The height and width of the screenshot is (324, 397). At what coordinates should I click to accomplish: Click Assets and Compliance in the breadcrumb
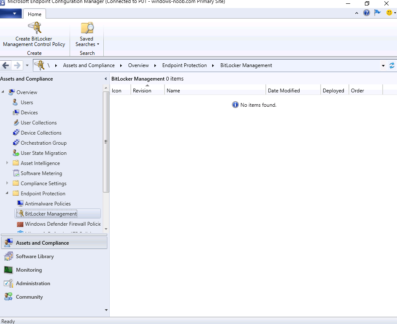pyautogui.click(x=89, y=65)
